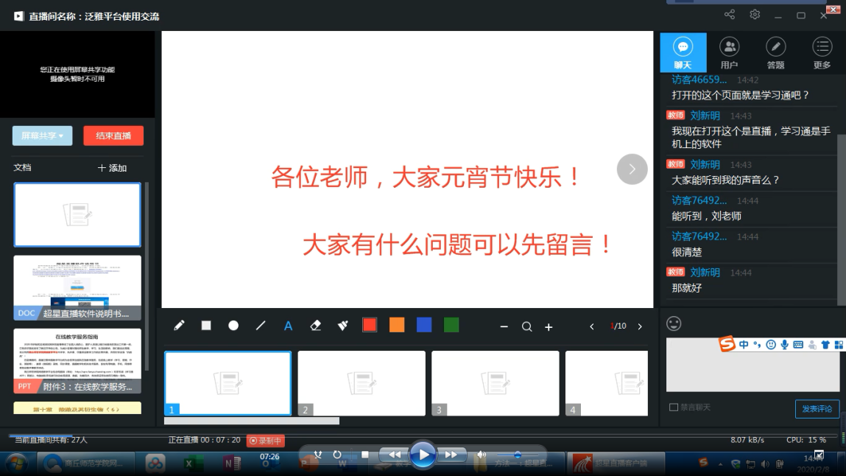Select the circle shape tool
Screen dimensions: 846x476
point(233,326)
